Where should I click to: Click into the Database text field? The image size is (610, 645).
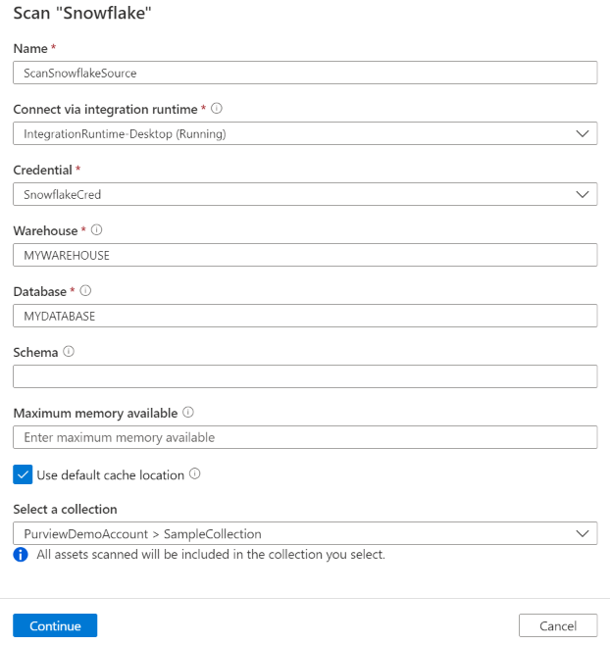[x=304, y=316]
